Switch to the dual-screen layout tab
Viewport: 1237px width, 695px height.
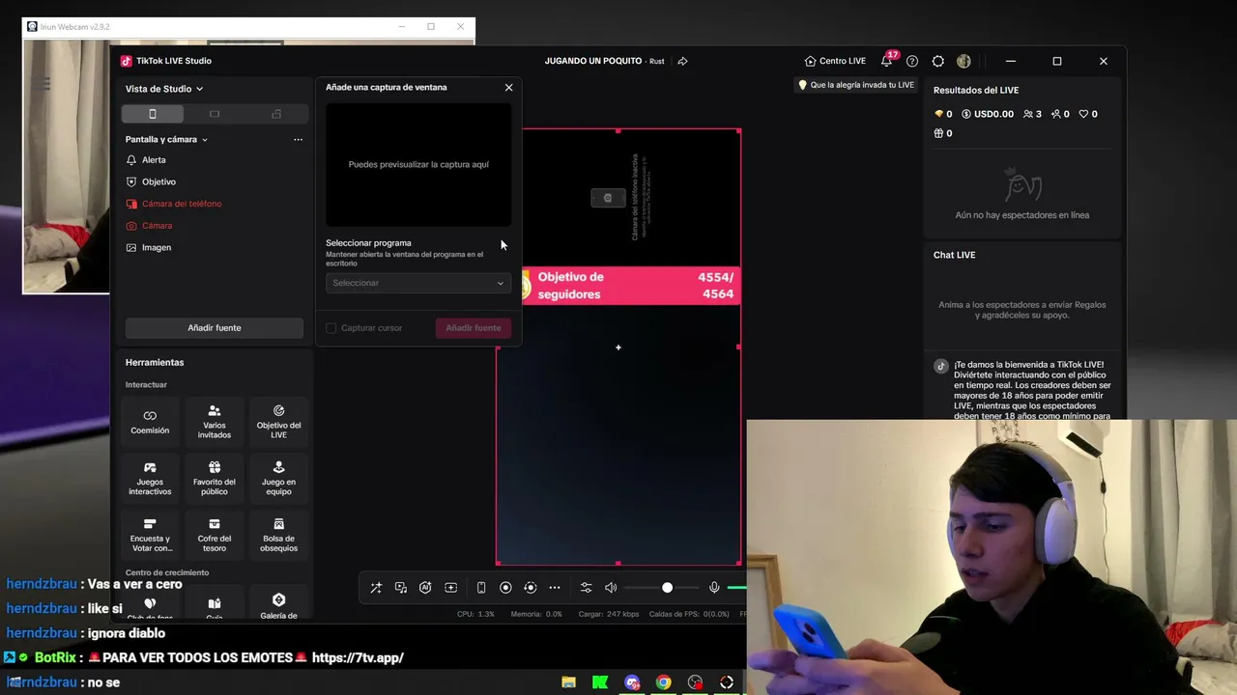tap(276, 114)
